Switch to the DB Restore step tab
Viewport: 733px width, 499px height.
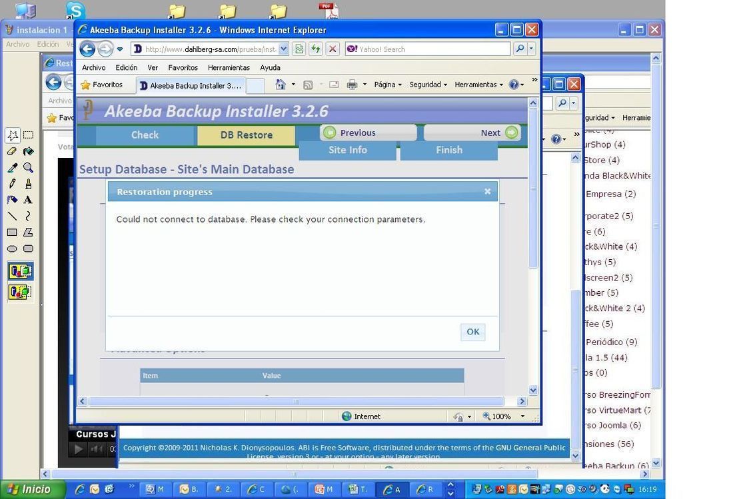(x=247, y=135)
